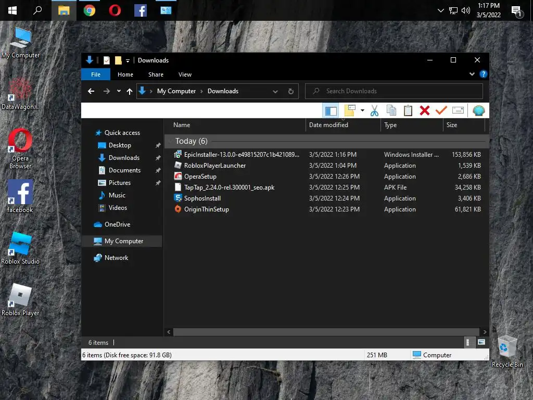Click My Computer in address breadcrumb
The image size is (533, 400).
coord(176,91)
